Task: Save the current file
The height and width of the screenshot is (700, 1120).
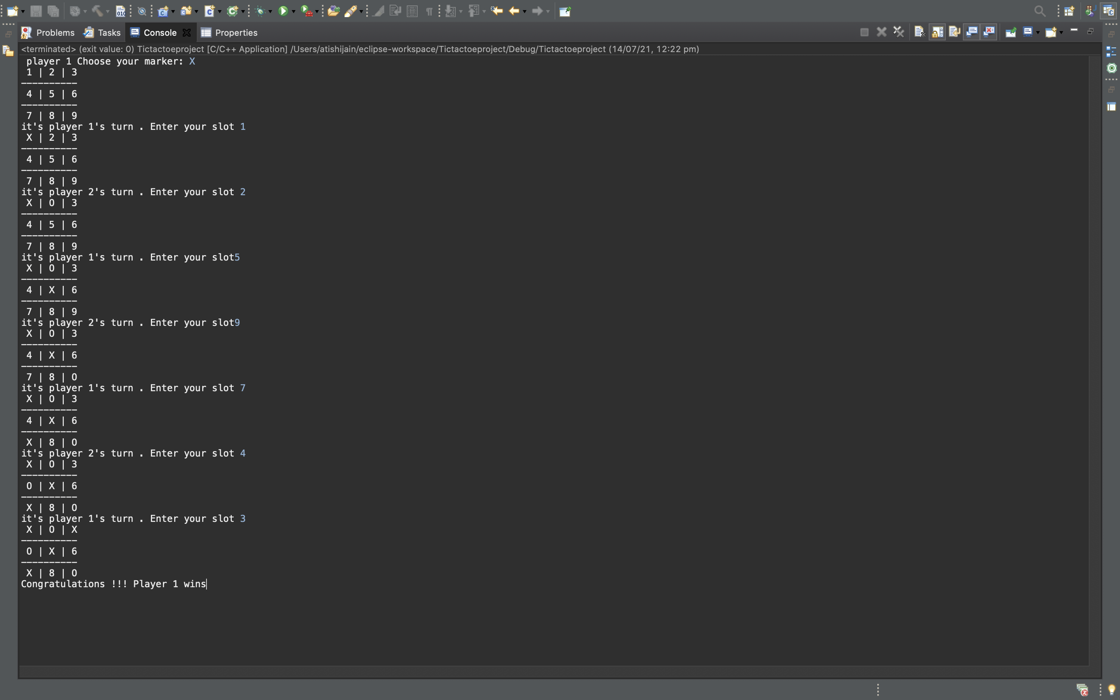Action: (37, 11)
